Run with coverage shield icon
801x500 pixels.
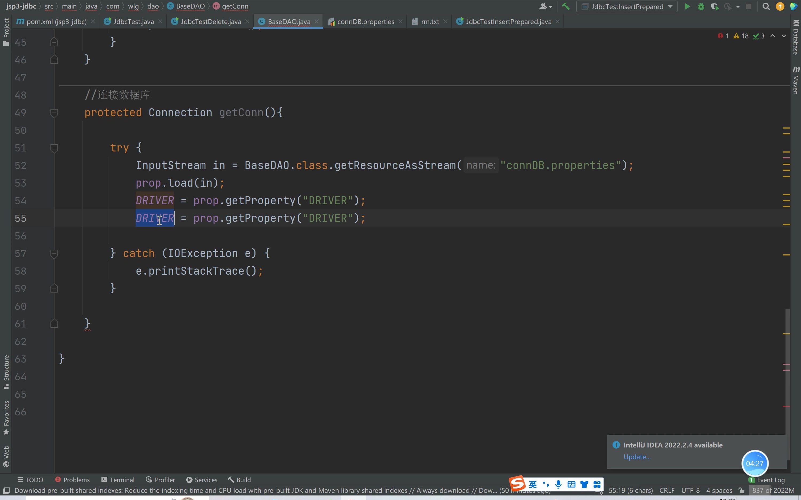pos(714,7)
